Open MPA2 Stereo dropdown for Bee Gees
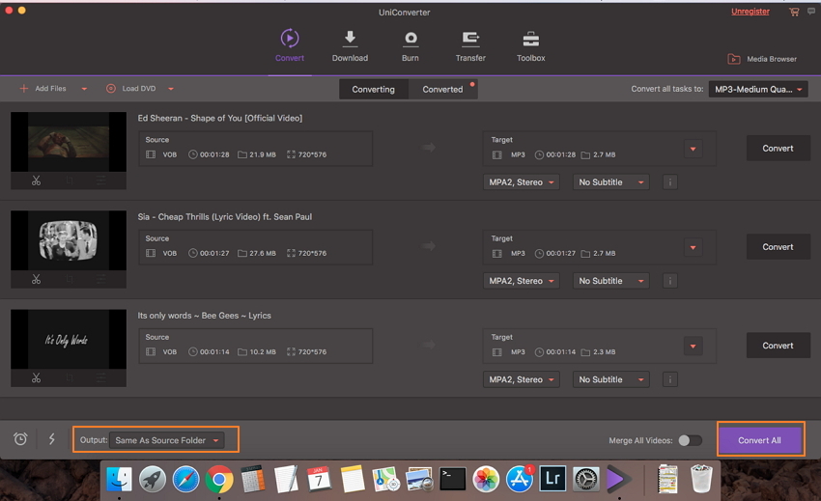The width and height of the screenshot is (821, 501). tap(521, 379)
